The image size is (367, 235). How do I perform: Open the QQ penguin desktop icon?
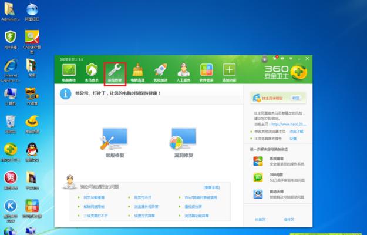coord(32,152)
